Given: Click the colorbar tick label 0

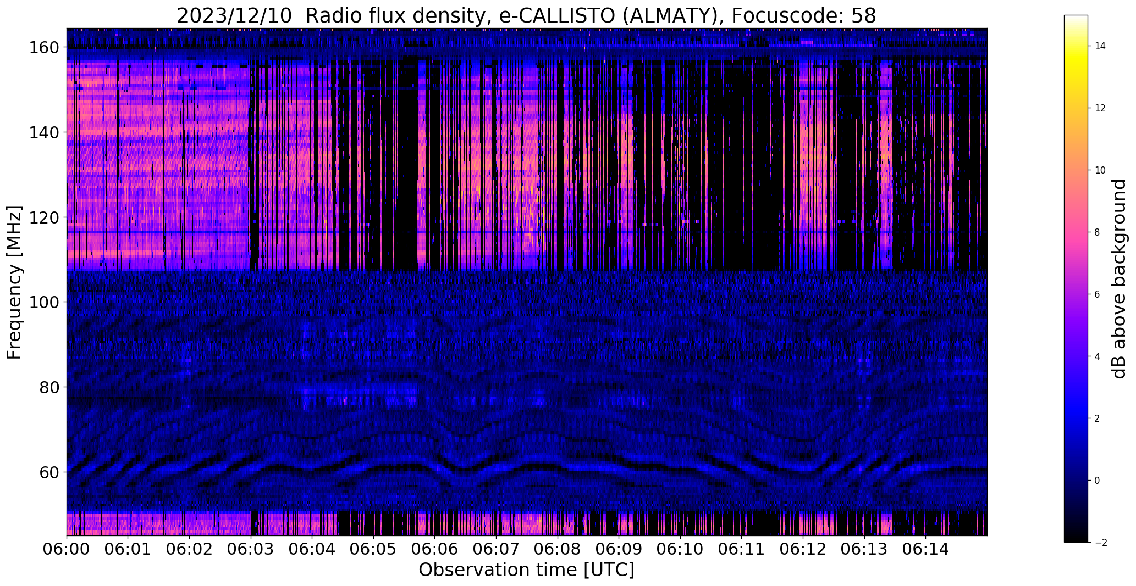Looking at the screenshot, I should point(1097,481).
